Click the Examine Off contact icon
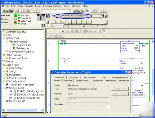155x118 pixels. pyautogui.click(x=74, y=22)
